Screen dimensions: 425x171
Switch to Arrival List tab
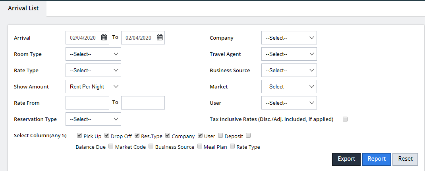(23, 8)
